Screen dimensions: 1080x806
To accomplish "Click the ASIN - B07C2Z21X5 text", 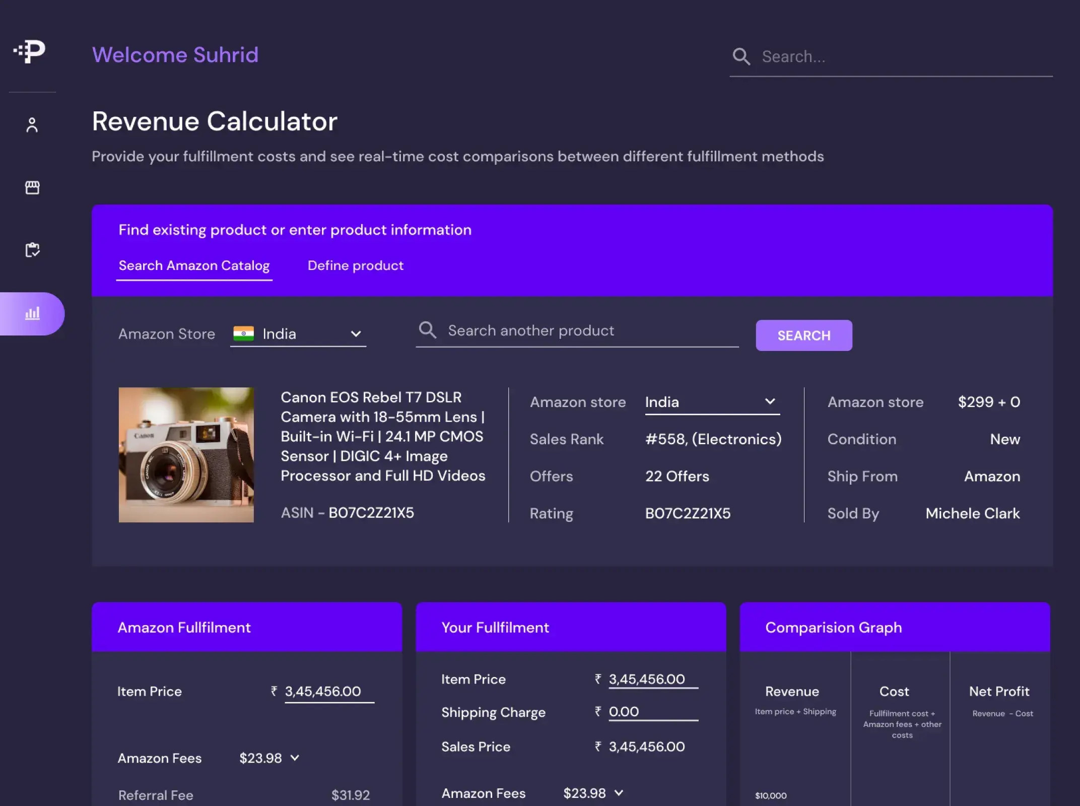I will (x=348, y=513).
